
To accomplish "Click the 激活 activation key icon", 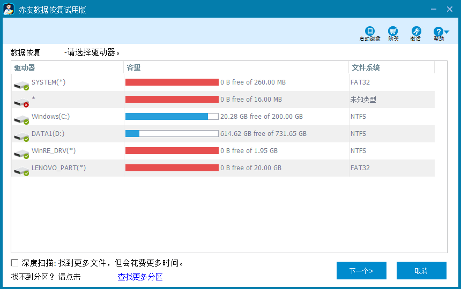I will coord(416,32).
